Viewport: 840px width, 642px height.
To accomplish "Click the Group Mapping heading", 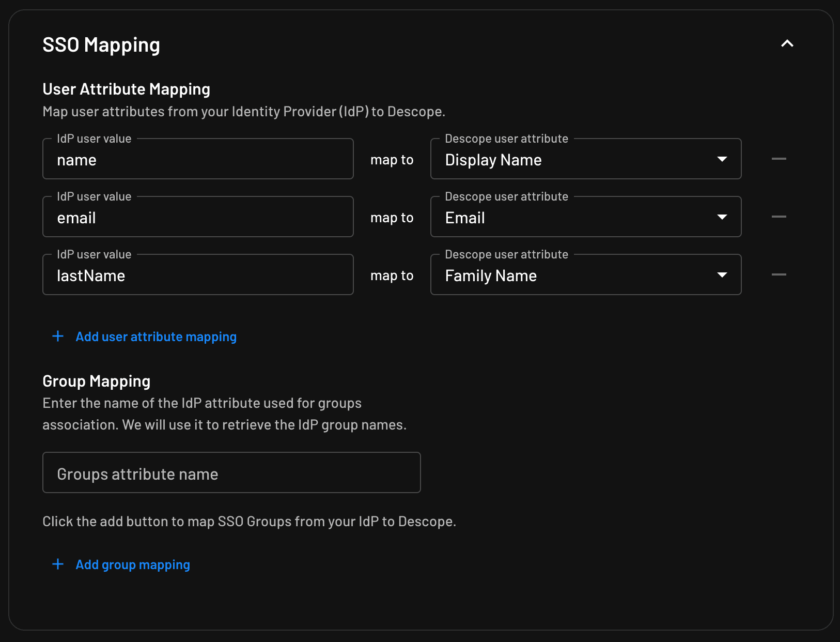I will [97, 381].
